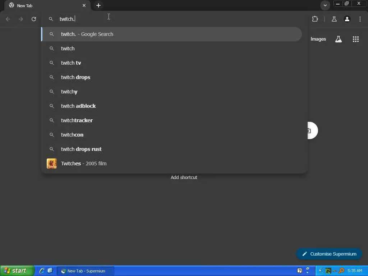Open the Google apps grid
This screenshot has width=368, height=276.
(x=356, y=39)
